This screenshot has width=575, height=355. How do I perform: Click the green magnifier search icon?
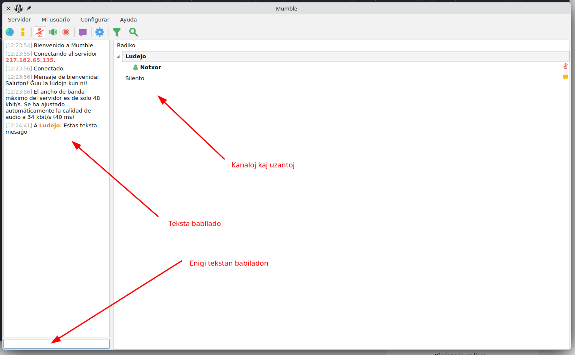(133, 32)
